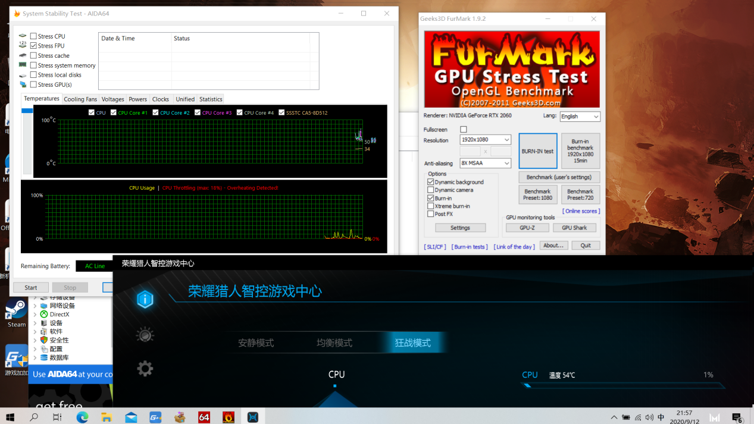Click Start in AIDA64 stability test
This screenshot has width=754, height=424.
[x=31, y=288]
